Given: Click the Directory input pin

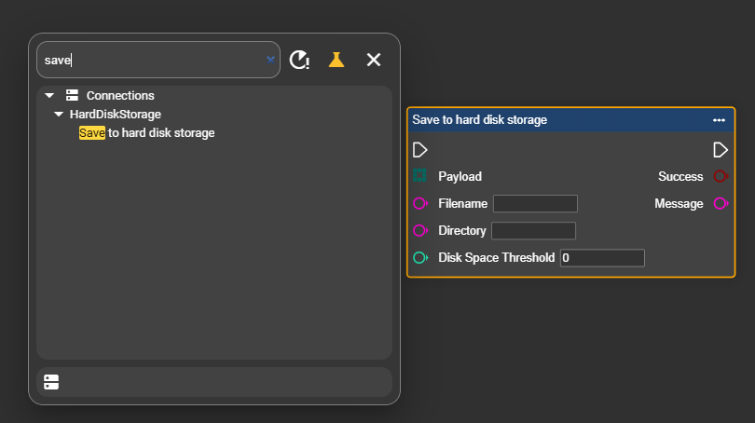Looking at the screenshot, I should [420, 231].
